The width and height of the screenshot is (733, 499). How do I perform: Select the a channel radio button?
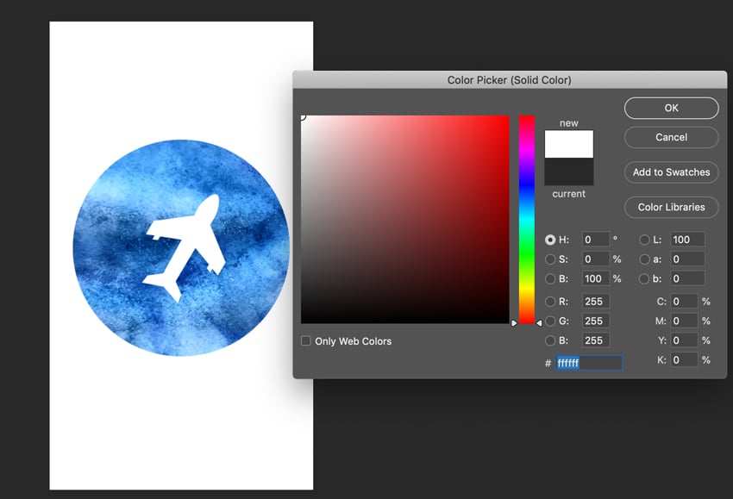pyautogui.click(x=644, y=259)
